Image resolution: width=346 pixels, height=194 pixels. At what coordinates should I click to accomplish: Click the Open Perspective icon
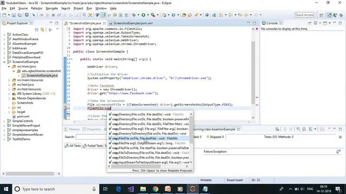(321, 15)
